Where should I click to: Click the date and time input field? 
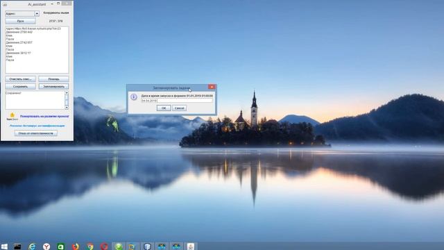pyautogui.click(x=177, y=101)
